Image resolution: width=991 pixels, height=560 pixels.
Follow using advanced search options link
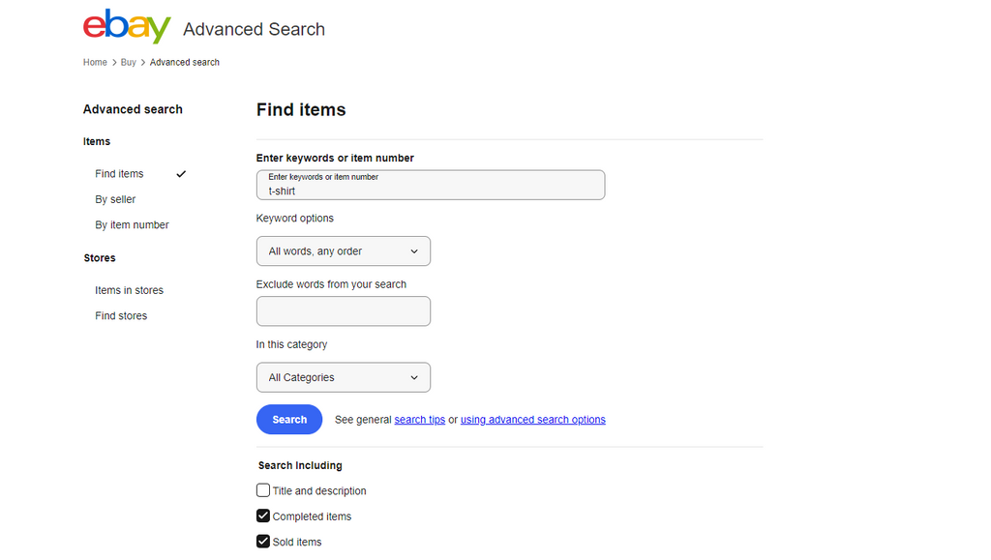533,420
